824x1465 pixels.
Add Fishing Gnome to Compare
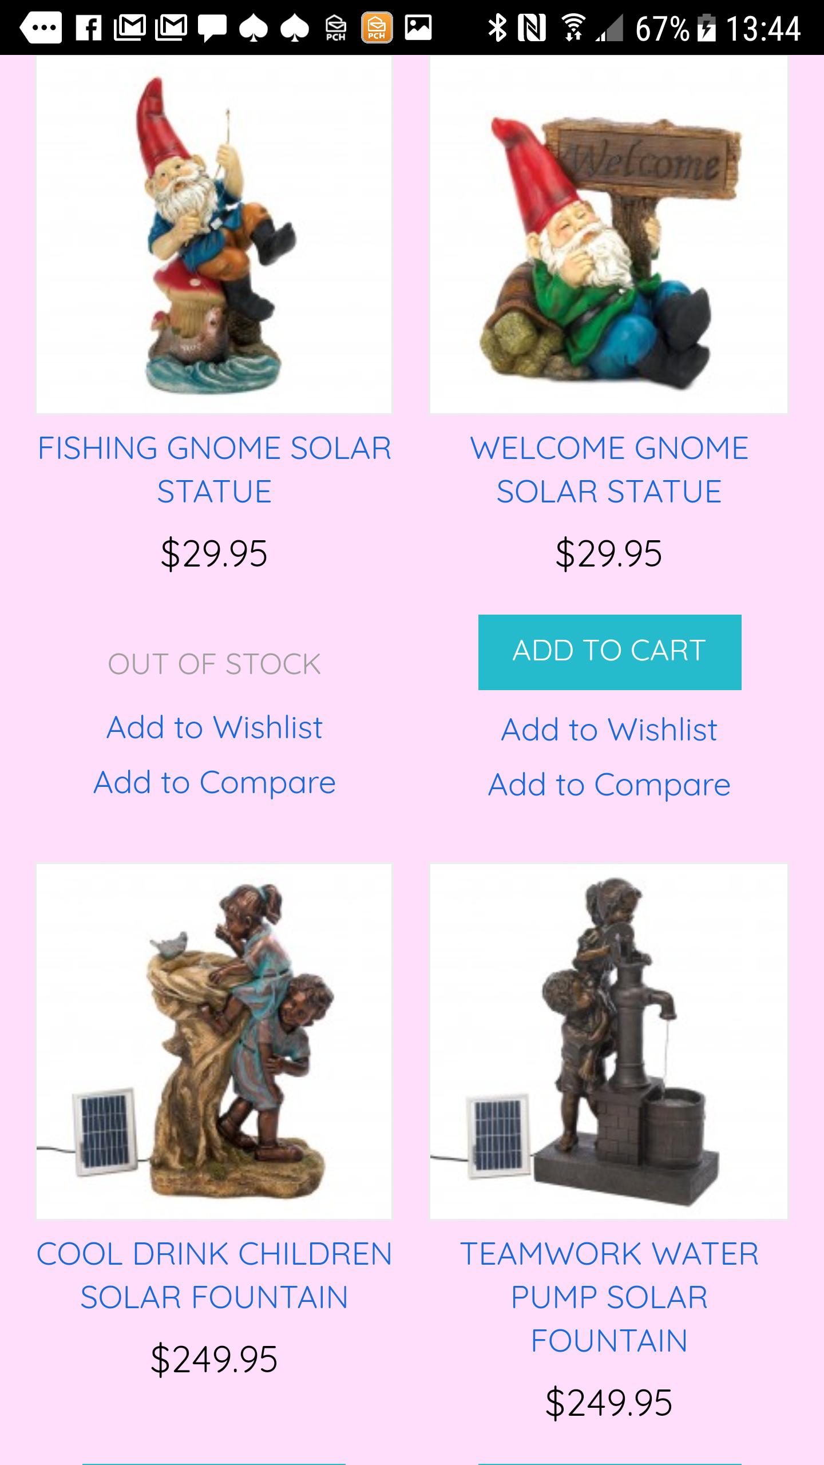coord(214,782)
